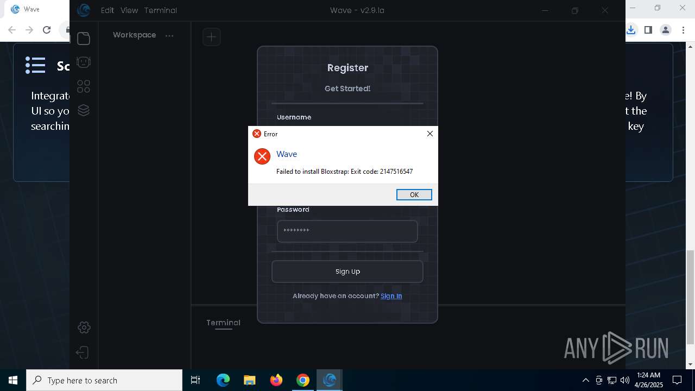
Task: Click the Sign Up button
Action: (x=347, y=272)
